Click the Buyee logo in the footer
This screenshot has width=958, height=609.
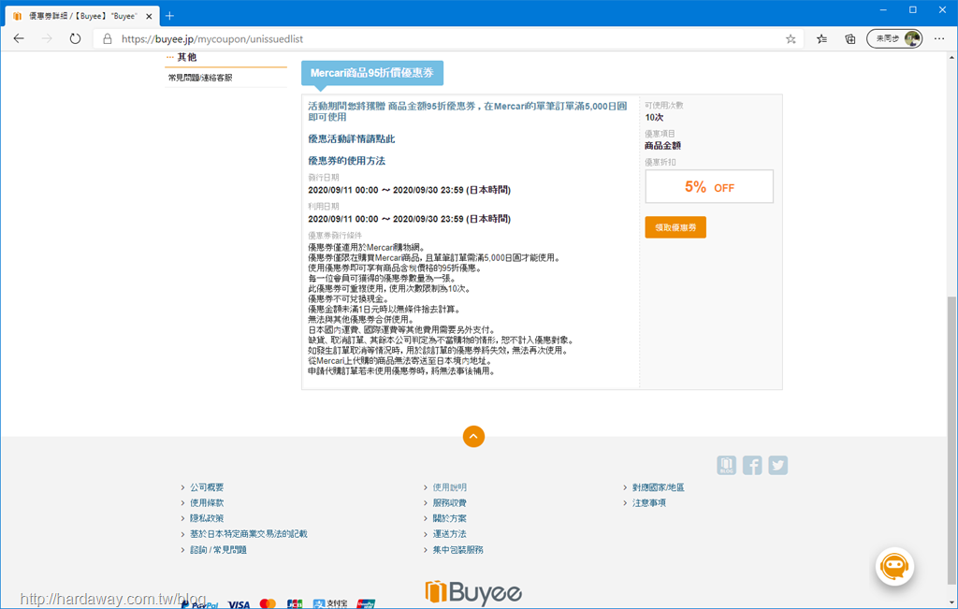(x=473, y=592)
